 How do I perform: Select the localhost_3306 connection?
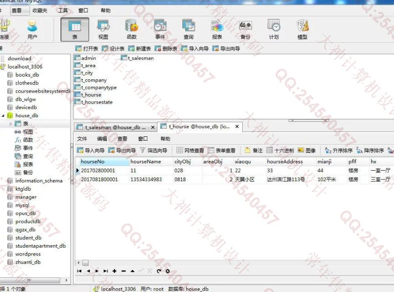pos(21,67)
